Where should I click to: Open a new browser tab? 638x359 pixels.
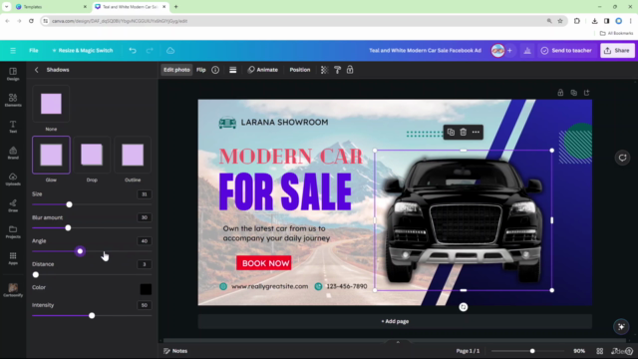tap(176, 7)
